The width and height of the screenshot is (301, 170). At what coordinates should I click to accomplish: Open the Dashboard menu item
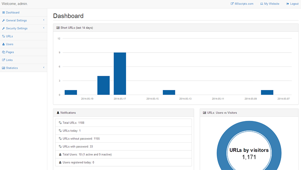(23, 12)
